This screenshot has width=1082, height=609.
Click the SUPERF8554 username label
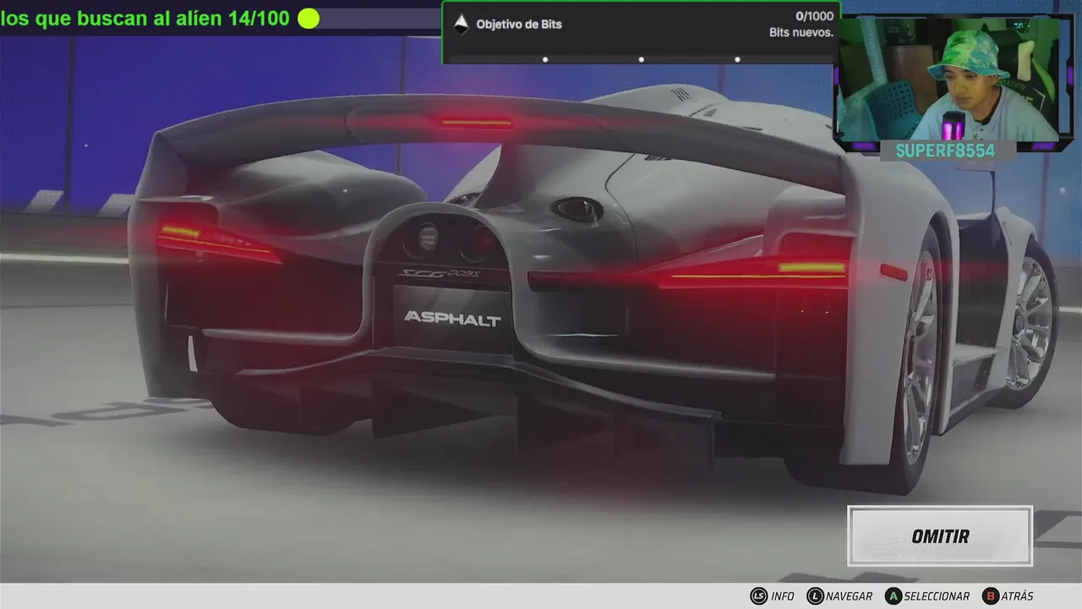[x=945, y=151]
